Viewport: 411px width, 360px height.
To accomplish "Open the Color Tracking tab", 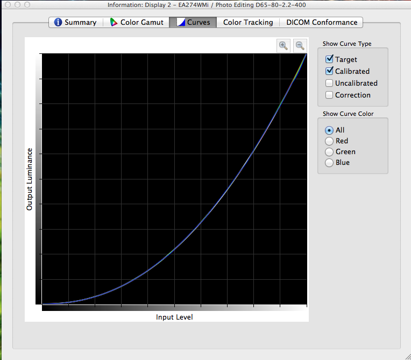I will click(248, 22).
